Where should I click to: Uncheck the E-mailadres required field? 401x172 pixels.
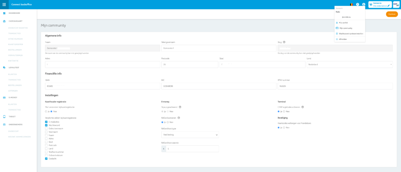point(46,122)
